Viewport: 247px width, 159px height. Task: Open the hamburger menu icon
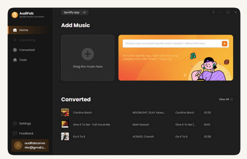tap(213, 12)
